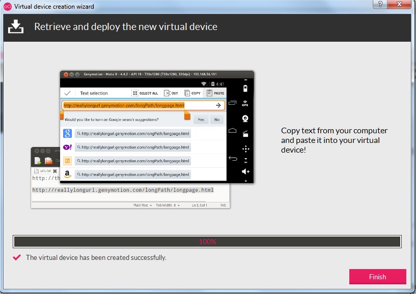Click the COPY action in the illustration
416x294 pixels.
tap(192, 93)
